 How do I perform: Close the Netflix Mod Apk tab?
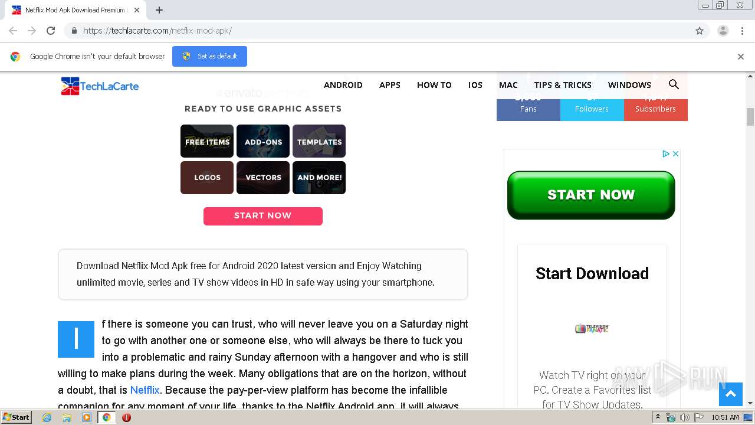click(136, 10)
